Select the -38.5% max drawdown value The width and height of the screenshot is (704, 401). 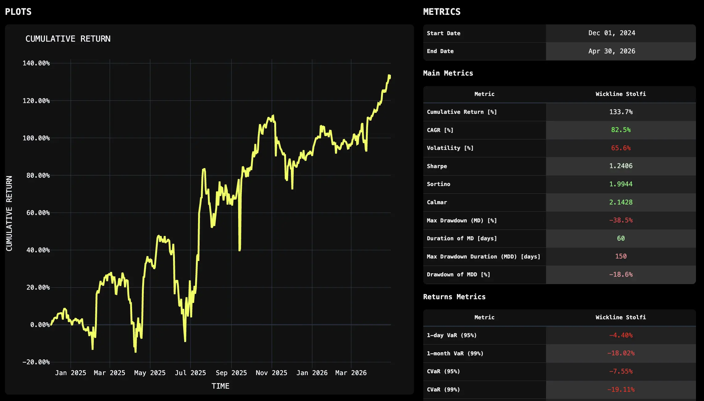pos(621,220)
